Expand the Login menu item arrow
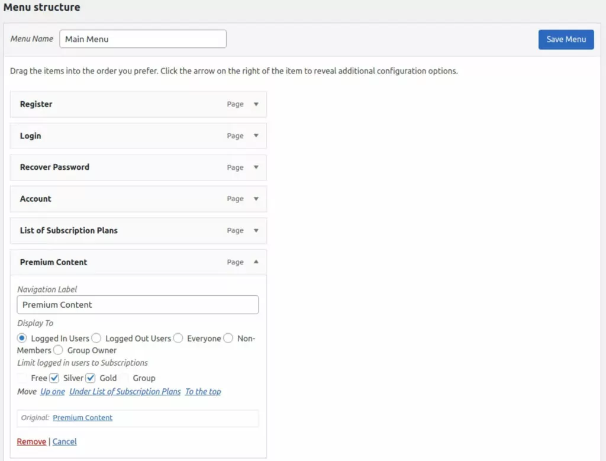 [x=256, y=136]
